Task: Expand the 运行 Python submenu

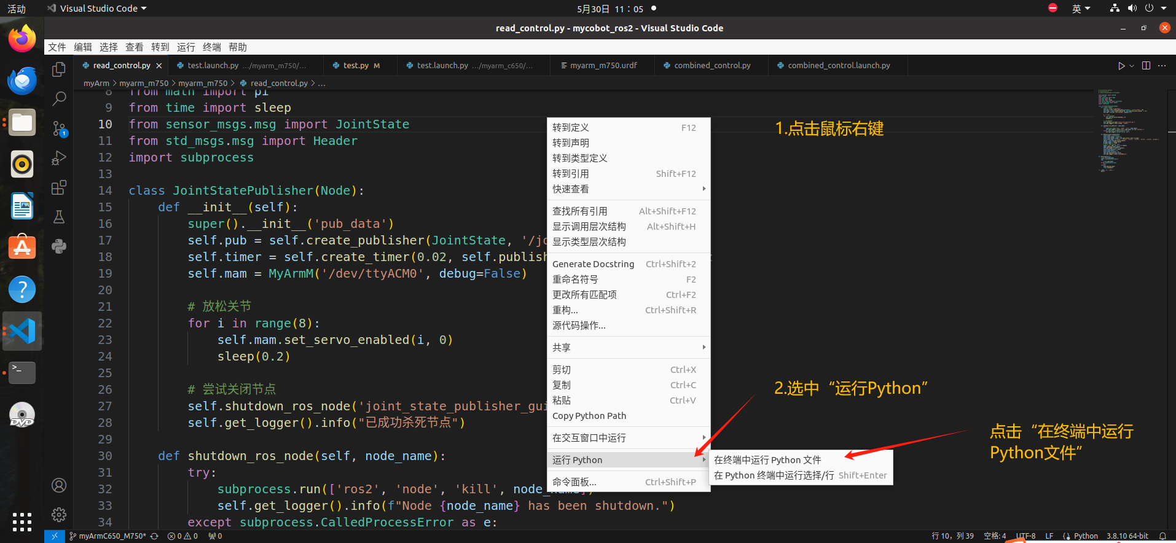Action: (629, 460)
